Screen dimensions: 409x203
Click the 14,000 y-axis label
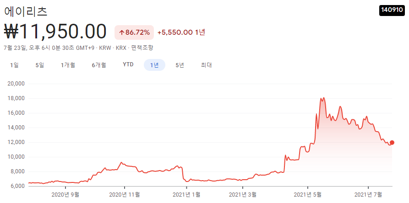pyautogui.click(x=16, y=128)
